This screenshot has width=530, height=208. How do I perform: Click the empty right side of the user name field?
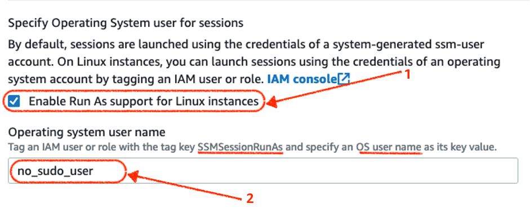(x=321, y=171)
